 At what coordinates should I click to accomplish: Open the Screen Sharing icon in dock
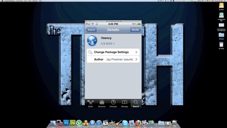pyautogui.click(x=151, y=123)
